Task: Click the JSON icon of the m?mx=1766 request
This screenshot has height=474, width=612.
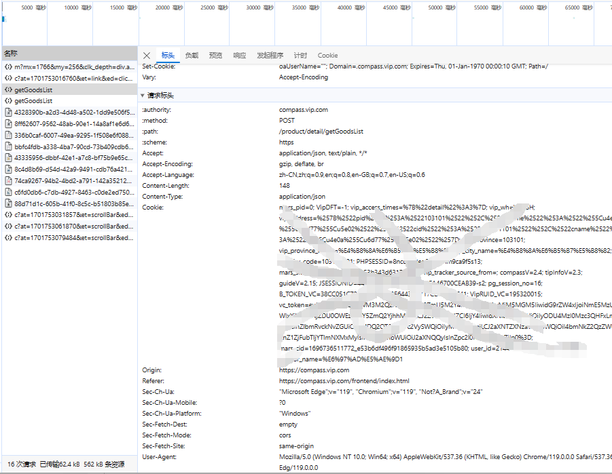Action: (x=7, y=67)
